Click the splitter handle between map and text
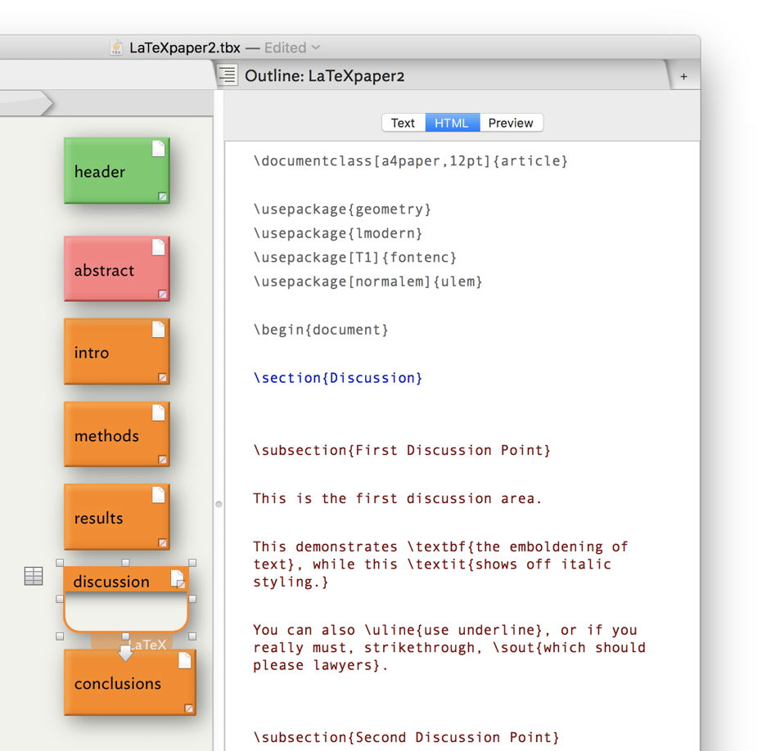The height and width of the screenshot is (751, 762). [x=219, y=504]
